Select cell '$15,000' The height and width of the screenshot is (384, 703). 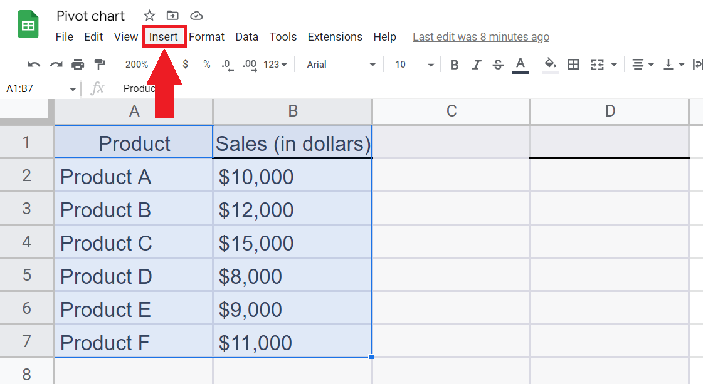click(292, 242)
